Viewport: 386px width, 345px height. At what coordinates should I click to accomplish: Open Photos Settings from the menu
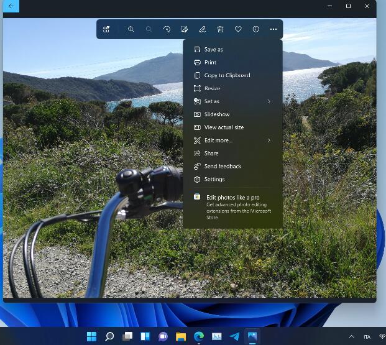click(x=232, y=179)
